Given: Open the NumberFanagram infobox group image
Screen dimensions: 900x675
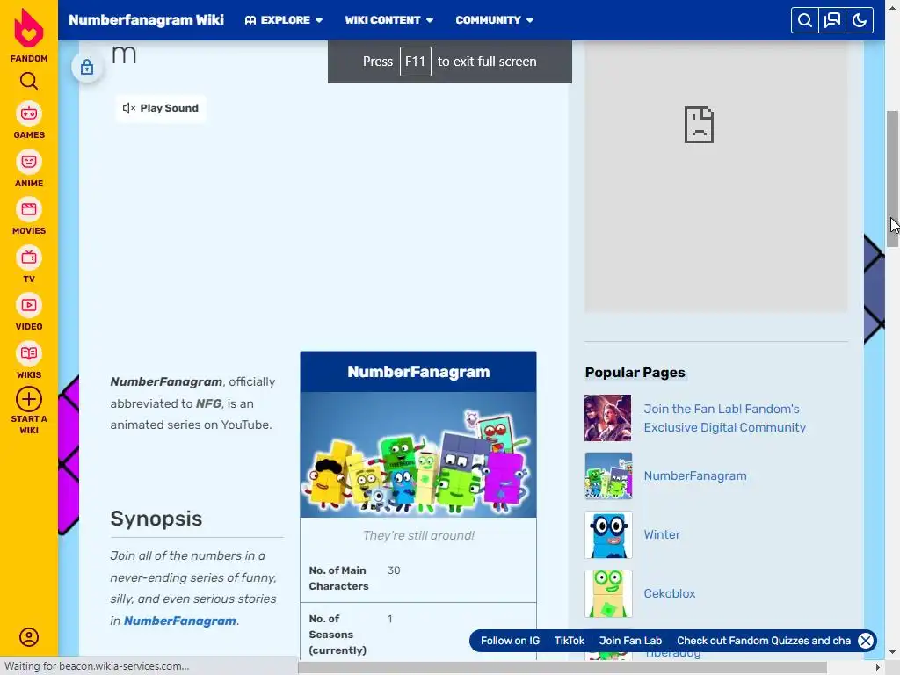Looking at the screenshot, I should coord(418,454).
